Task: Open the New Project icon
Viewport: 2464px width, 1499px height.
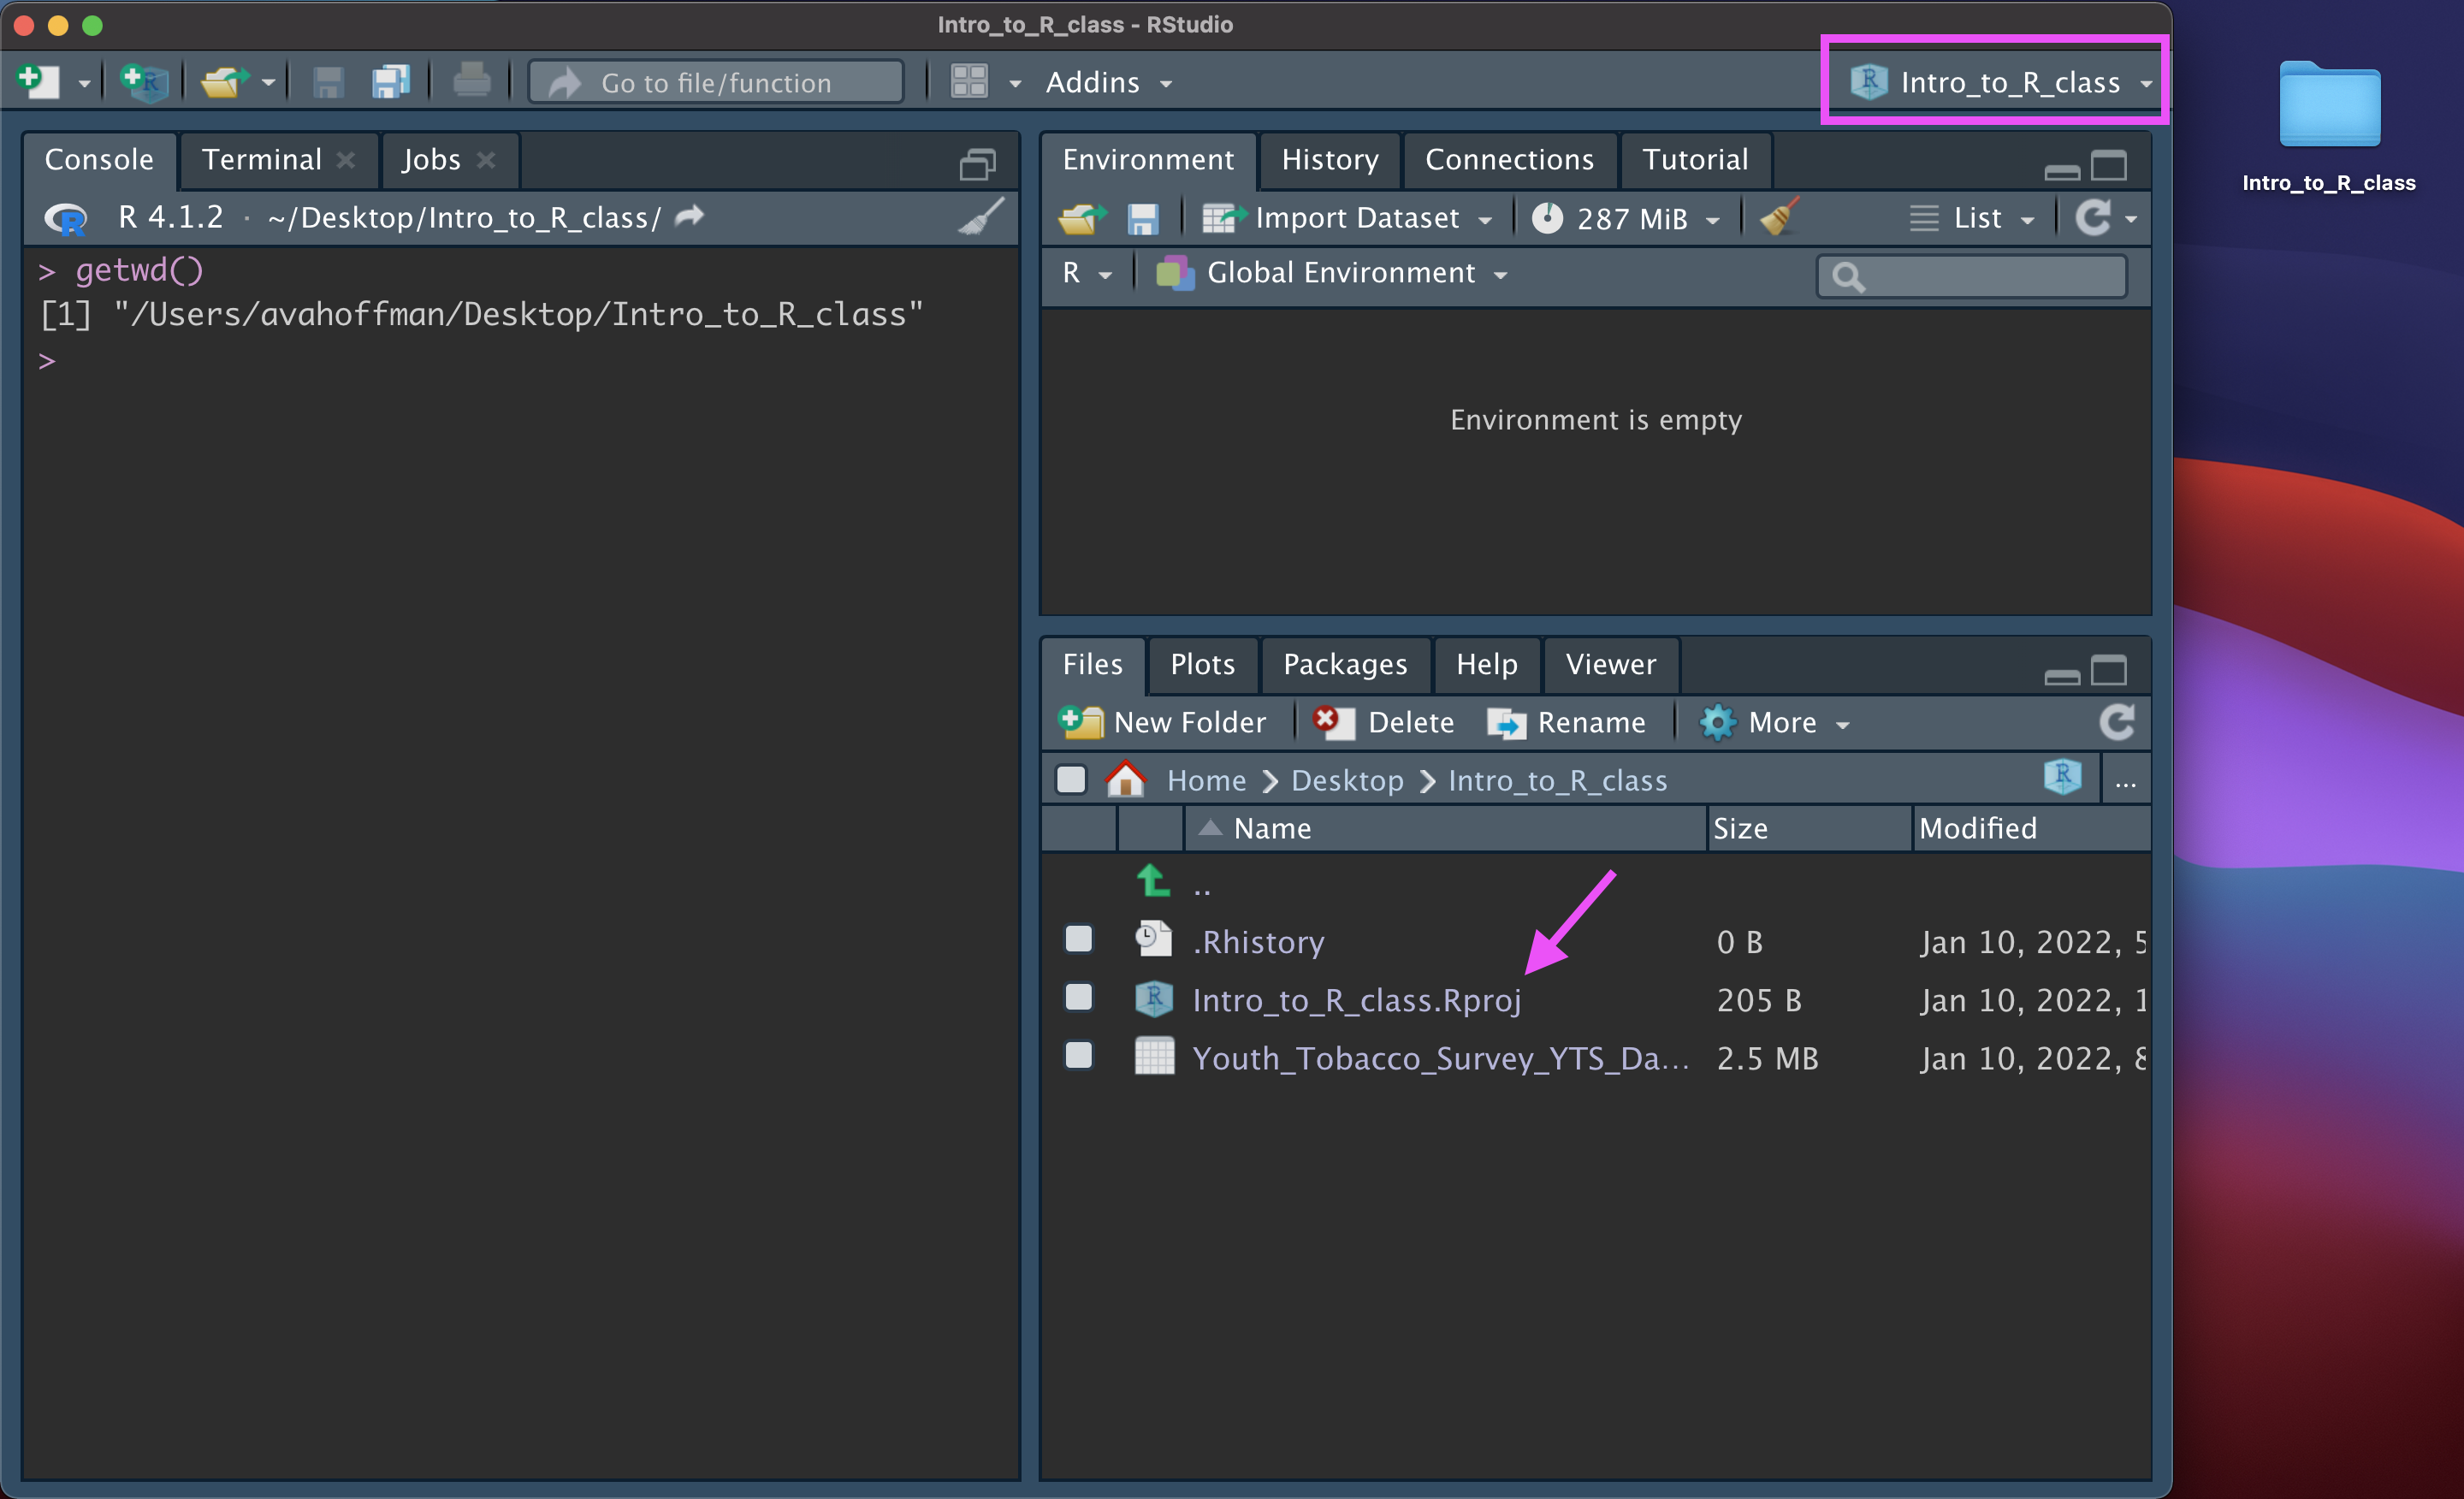Action: point(143,82)
